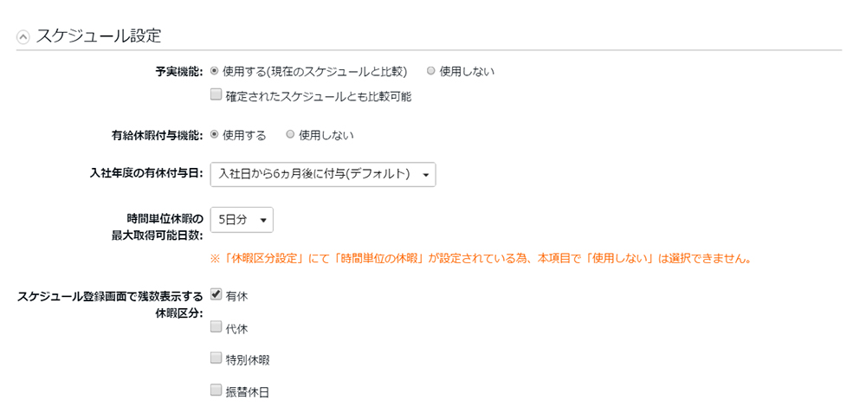Select 使用しない for 有給休暇付与機能

coord(290,135)
